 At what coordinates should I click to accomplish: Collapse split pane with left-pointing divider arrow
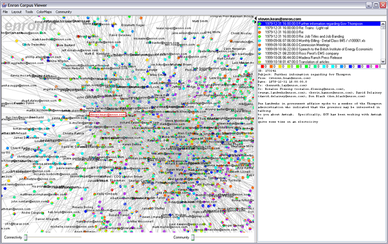click(256, 18)
